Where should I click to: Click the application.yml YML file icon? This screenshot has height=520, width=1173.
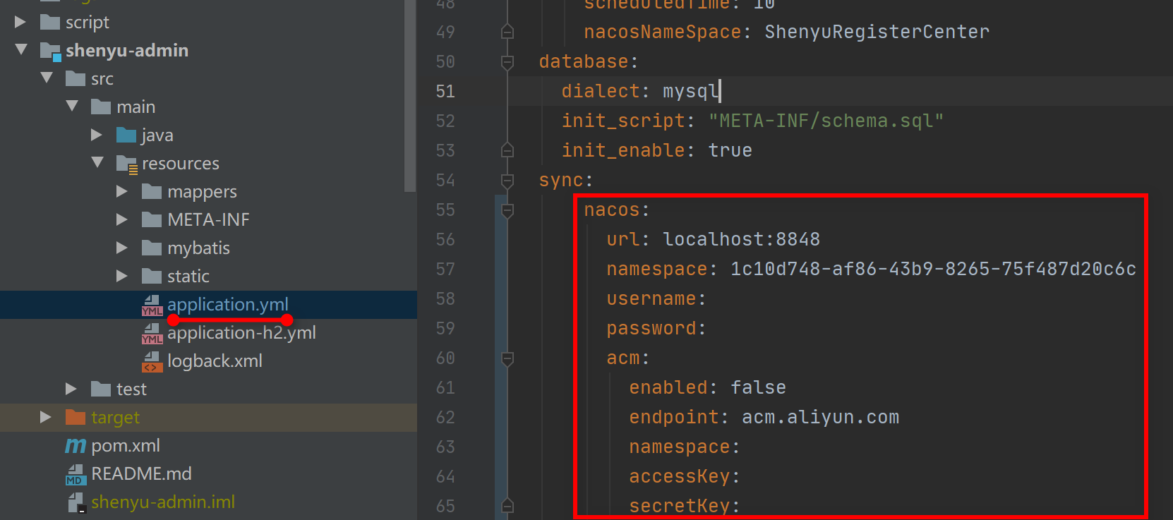click(x=152, y=305)
